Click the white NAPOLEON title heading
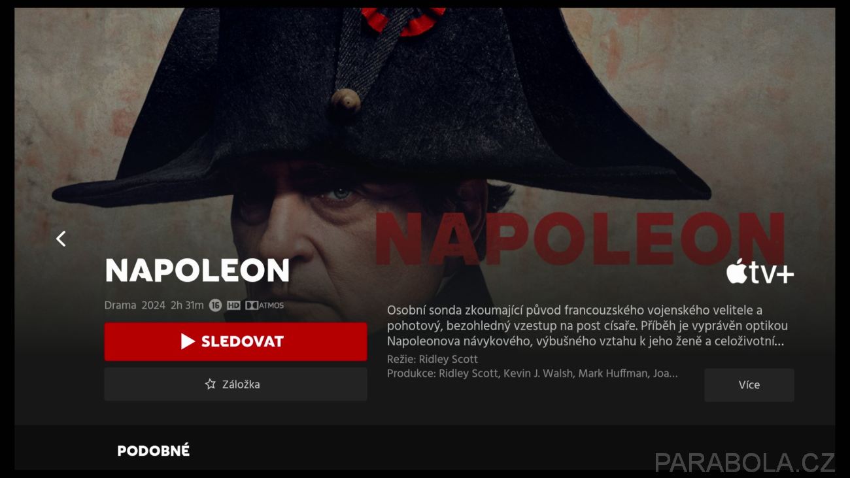This screenshot has width=850, height=478. tap(197, 270)
